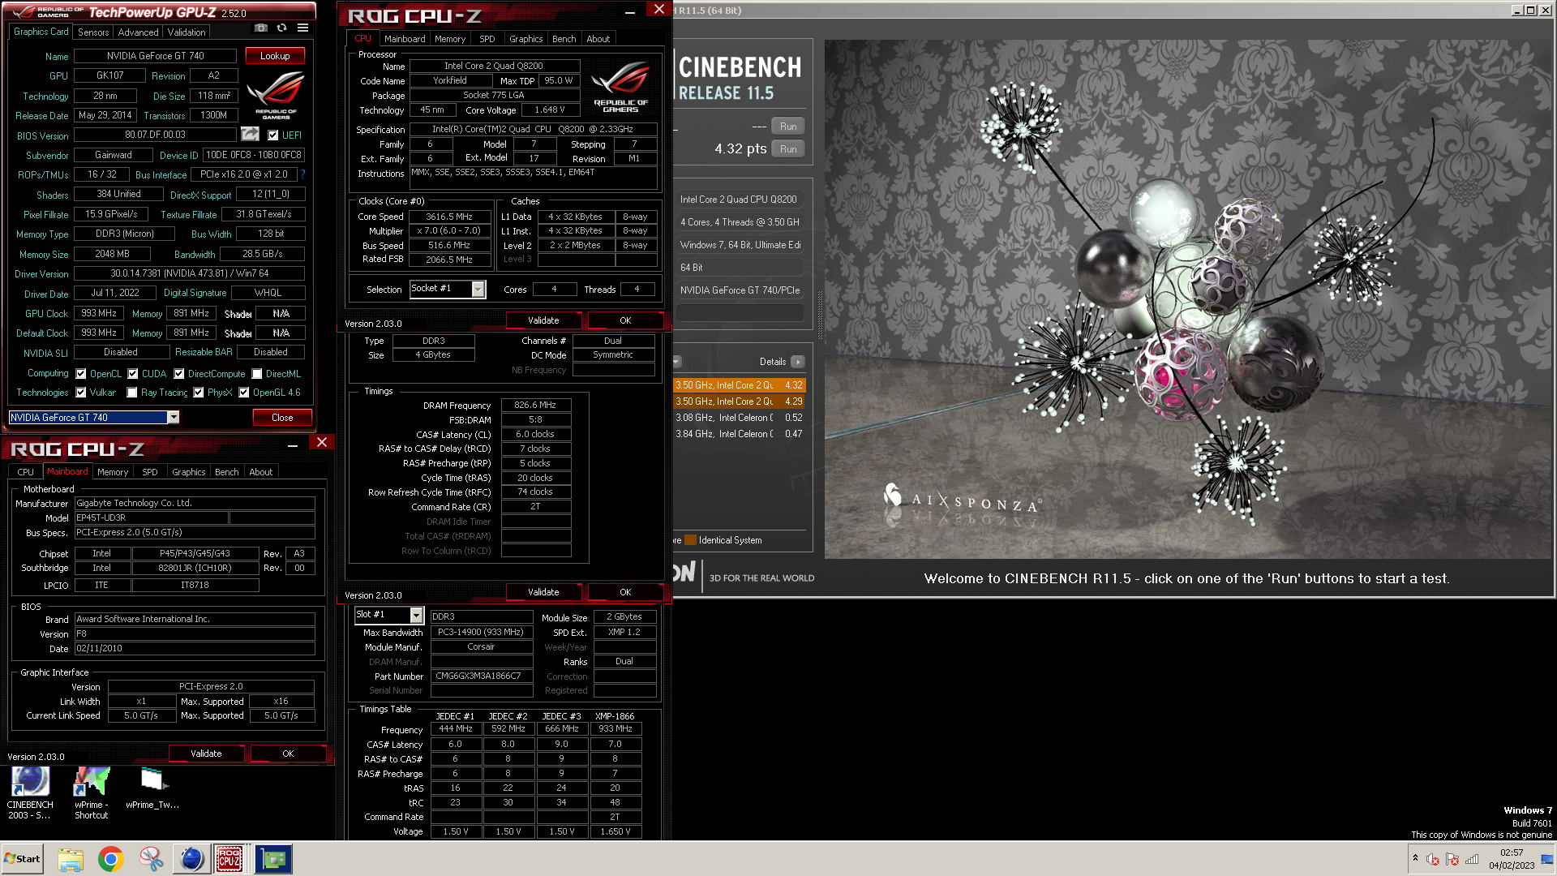Select the 3.84 GHz Celeron 0.47 row
Viewport: 1557px width, 876px height.
739,434
